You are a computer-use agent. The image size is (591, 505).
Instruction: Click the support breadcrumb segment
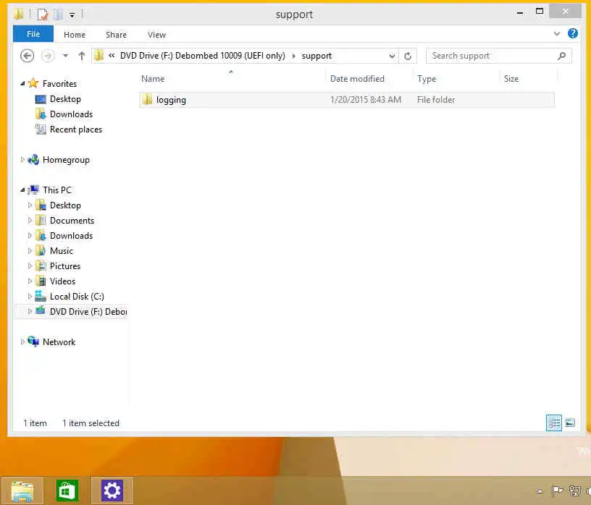[x=317, y=56]
